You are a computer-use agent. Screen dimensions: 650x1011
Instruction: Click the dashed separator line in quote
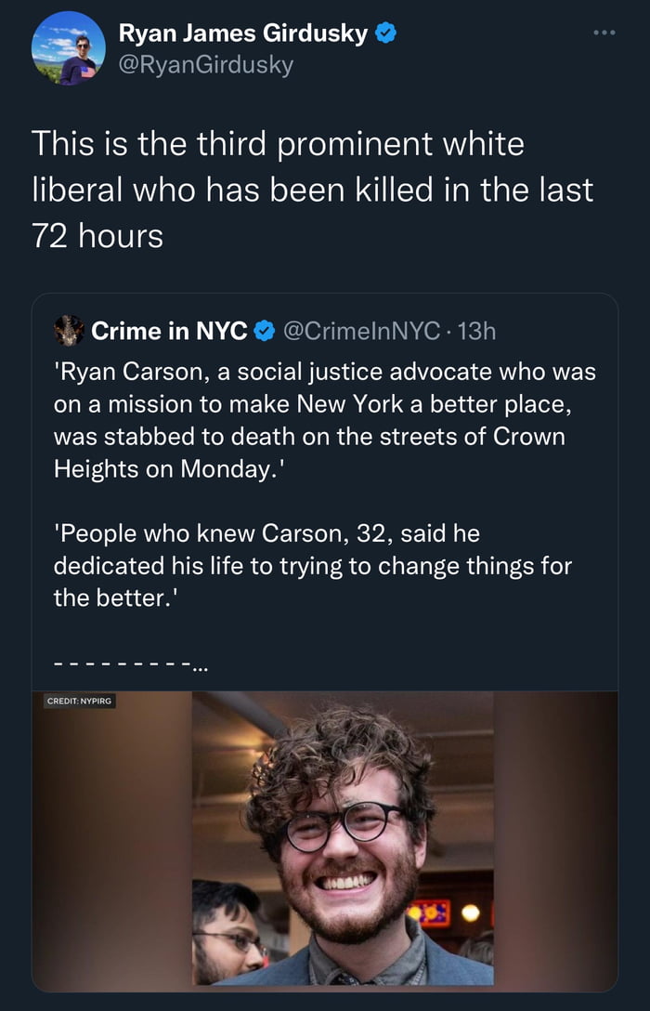[x=121, y=665]
